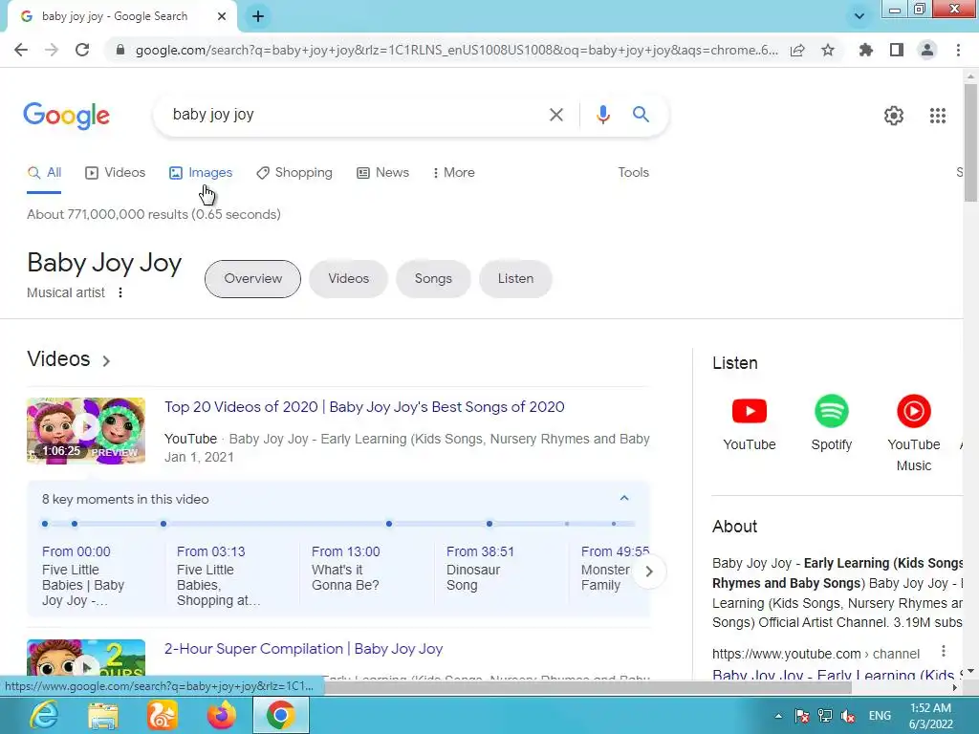Show hidden system tray icons
The image size is (979, 734).
(778, 716)
